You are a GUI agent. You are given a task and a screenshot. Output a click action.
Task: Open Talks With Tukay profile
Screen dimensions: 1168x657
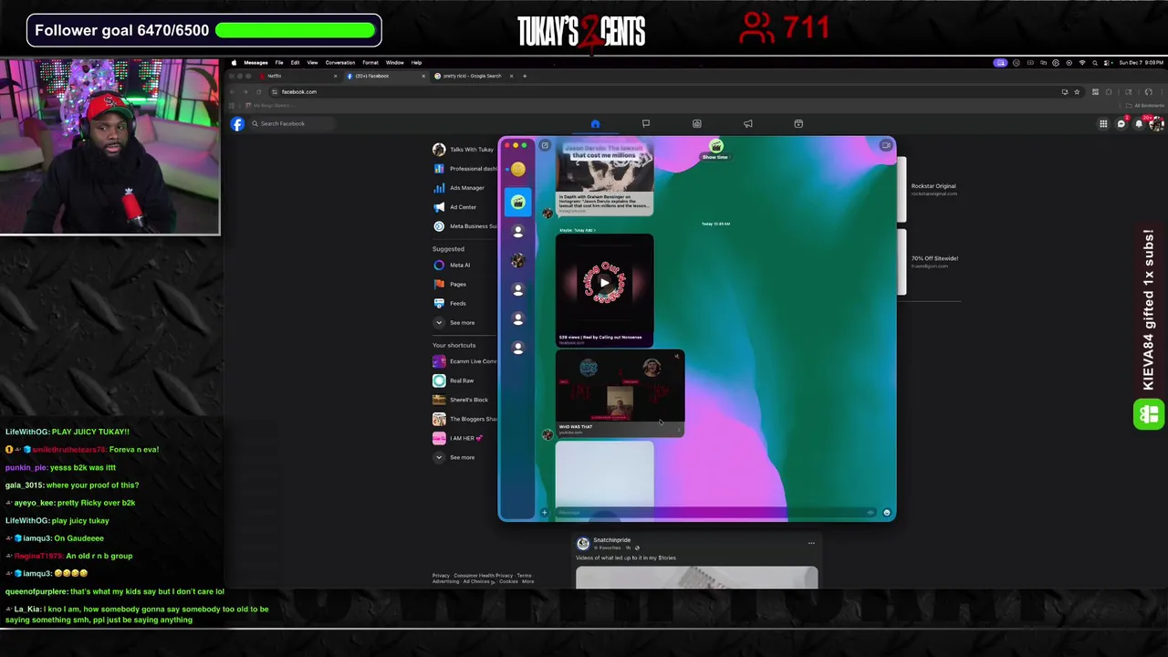[x=465, y=150]
